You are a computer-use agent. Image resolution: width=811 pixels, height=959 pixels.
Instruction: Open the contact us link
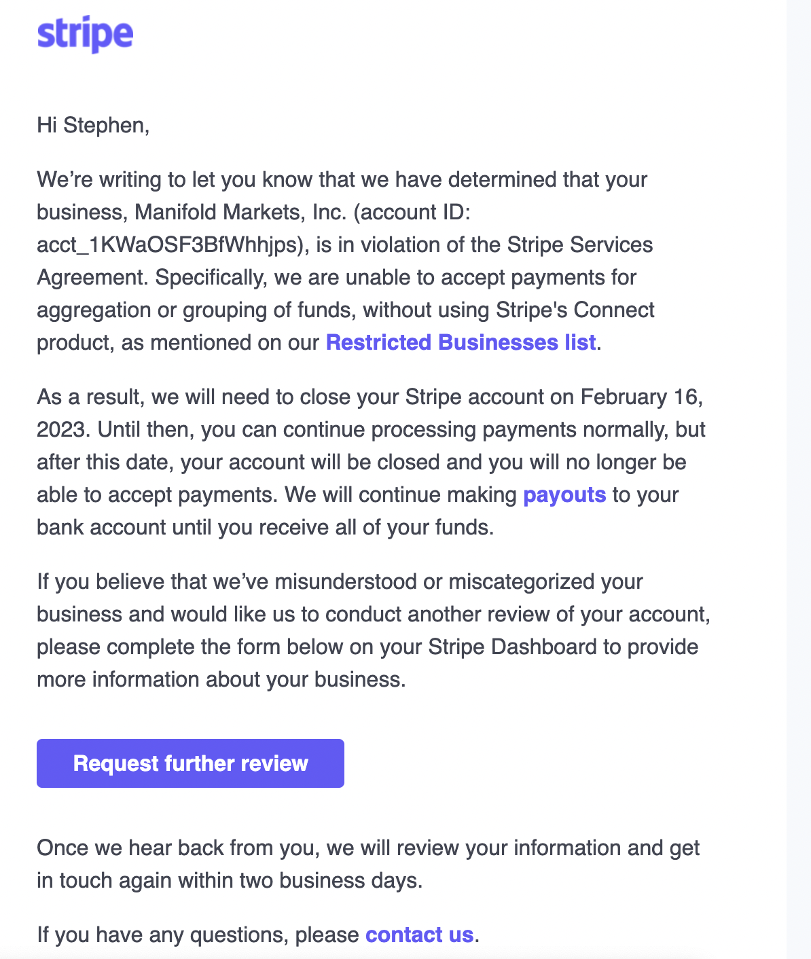tap(419, 935)
